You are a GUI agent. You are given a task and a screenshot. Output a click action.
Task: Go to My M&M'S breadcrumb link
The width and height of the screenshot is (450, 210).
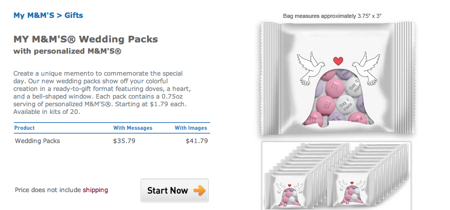click(x=34, y=15)
